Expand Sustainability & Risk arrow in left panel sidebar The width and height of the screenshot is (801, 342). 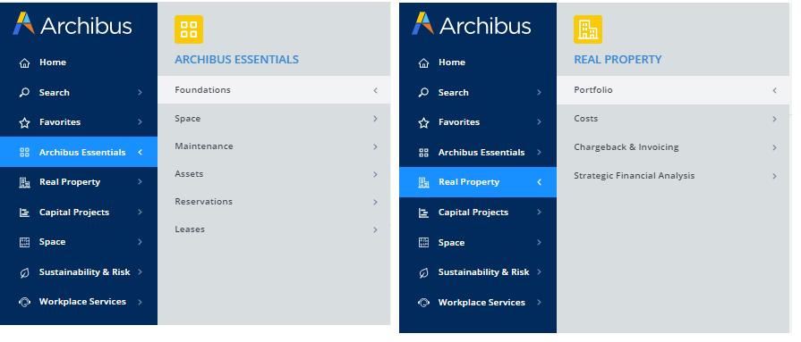(140, 272)
